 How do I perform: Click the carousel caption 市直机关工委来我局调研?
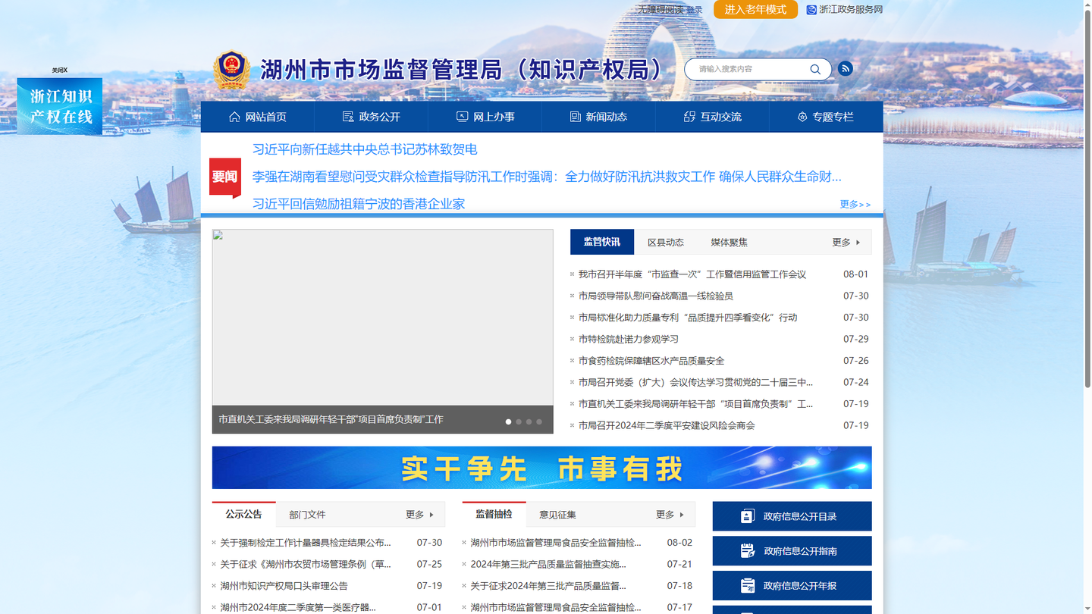[x=331, y=419]
